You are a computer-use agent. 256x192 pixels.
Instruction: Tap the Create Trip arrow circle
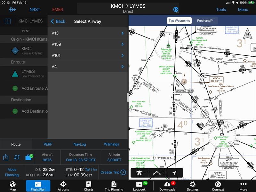(x=123, y=172)
